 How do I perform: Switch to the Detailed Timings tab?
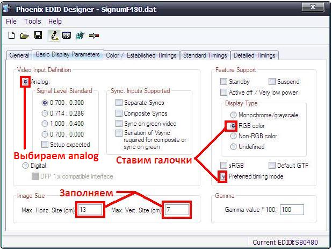255,55
